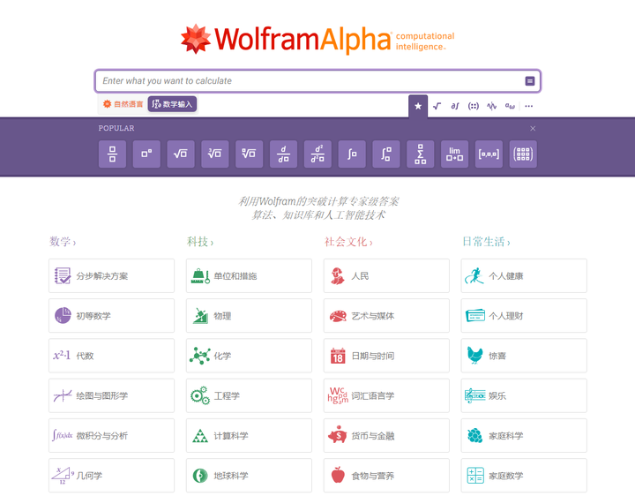Click the compute button in search box

(530, 81)
